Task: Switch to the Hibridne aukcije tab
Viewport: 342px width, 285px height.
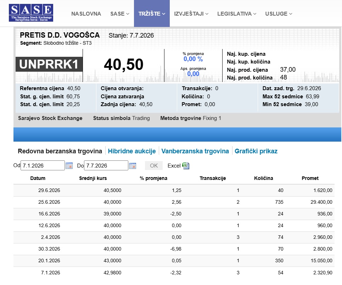Action: pos(132,151)
